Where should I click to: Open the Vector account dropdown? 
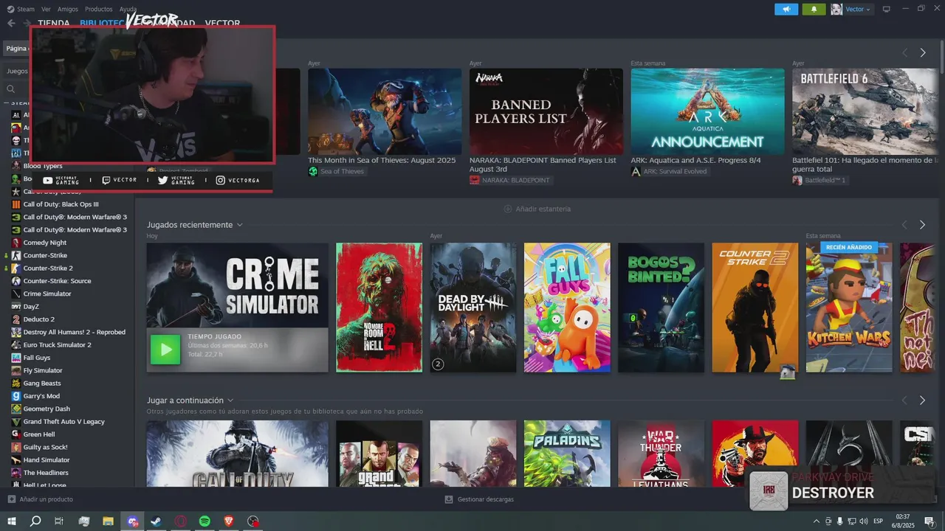tap(858, 9)
